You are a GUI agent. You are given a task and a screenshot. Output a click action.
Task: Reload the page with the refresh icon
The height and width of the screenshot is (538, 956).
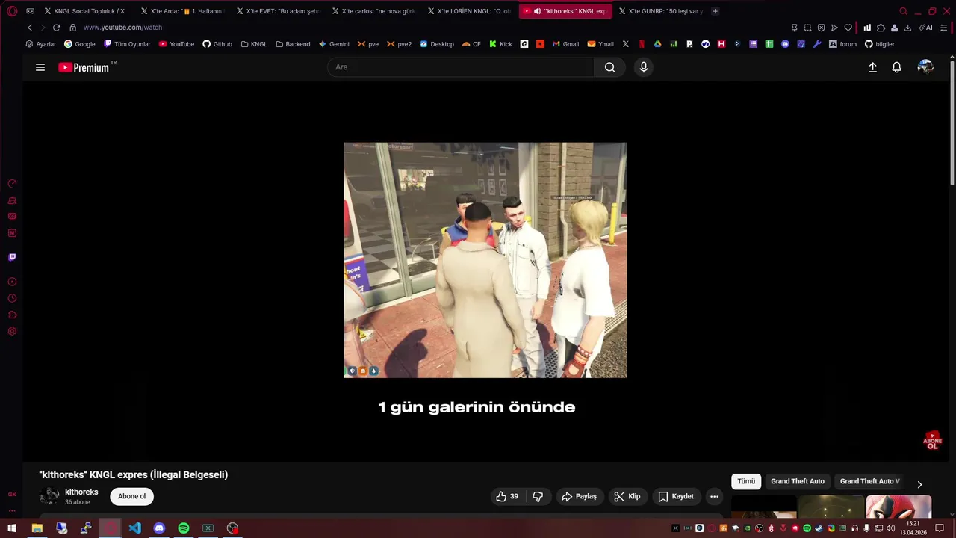point(56,28)
